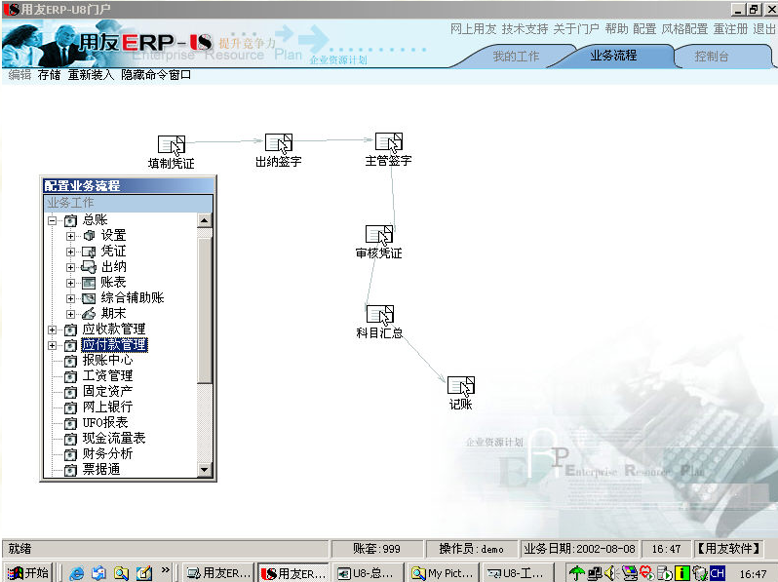Screen dimensions: 778x582
Task: Click 隐藏命令窗口 menu item
Action: coord(156,75)
